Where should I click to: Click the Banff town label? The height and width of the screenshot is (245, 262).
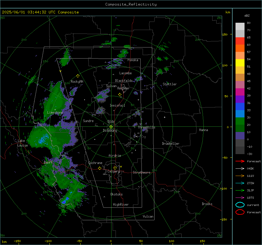[x=48, y=163]
